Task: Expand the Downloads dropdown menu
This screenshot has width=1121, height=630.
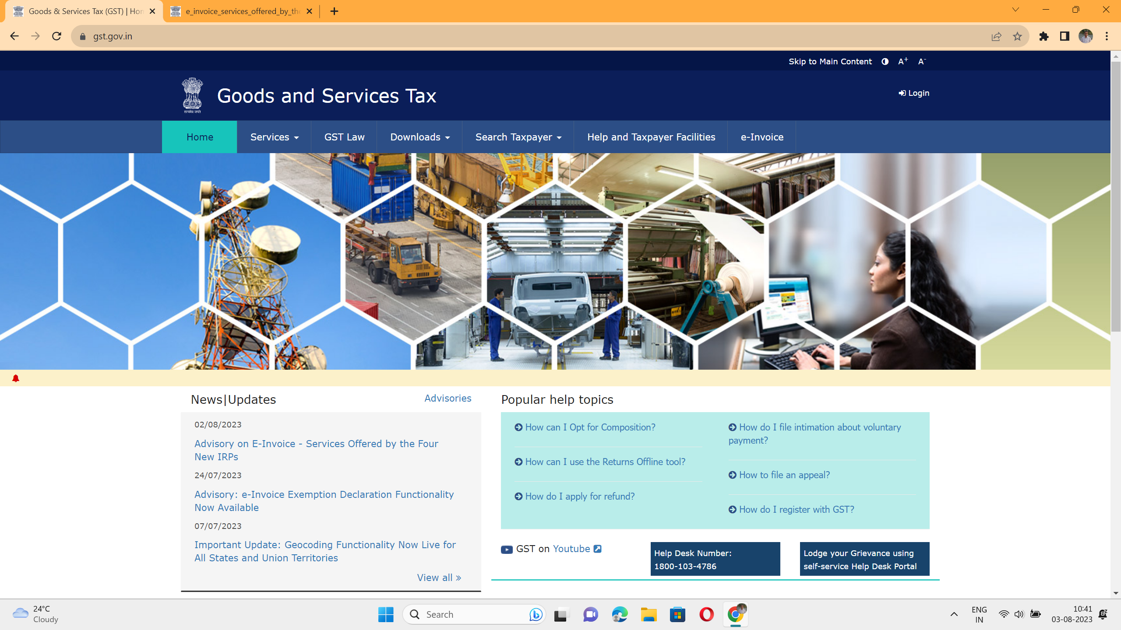Action: pos(419,137)
